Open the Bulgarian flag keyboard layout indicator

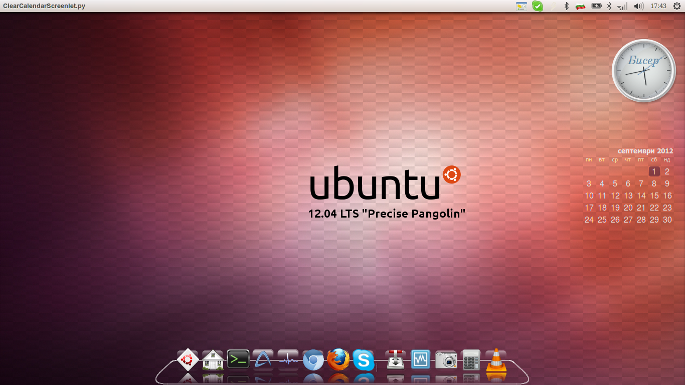581,6
